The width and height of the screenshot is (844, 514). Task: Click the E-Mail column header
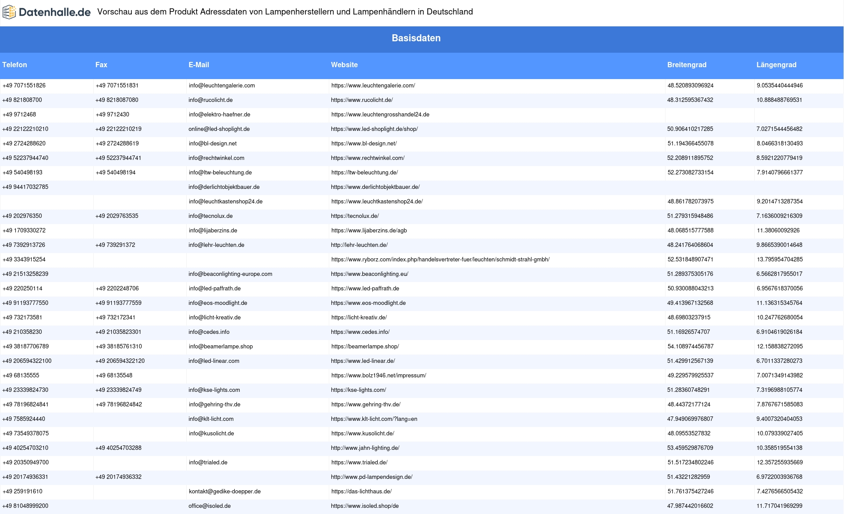pyautogui.click(x=199, y=65)
